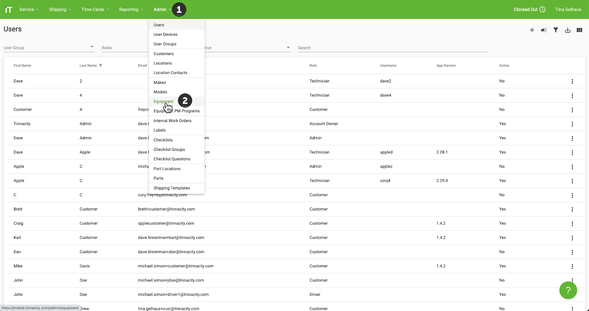Sort by the Active column header
Screen dimensions: 589x311
pos(504,66)
